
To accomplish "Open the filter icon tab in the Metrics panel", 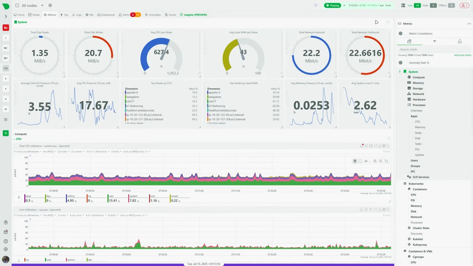I will click(434, 41).
